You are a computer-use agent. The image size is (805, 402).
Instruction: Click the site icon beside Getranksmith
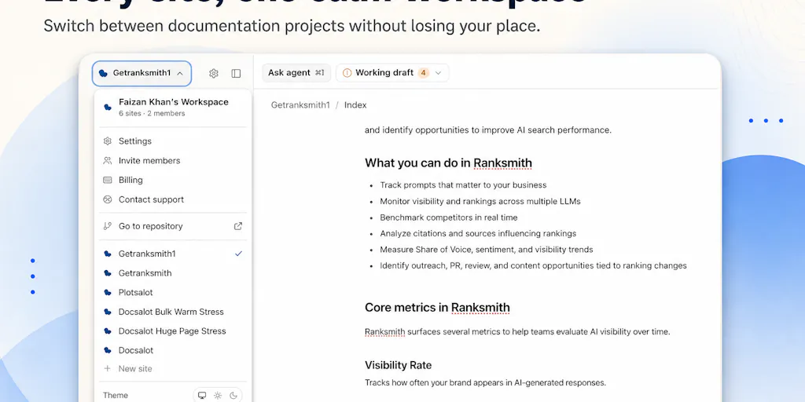pyautogui.click(x=108, y=272)
